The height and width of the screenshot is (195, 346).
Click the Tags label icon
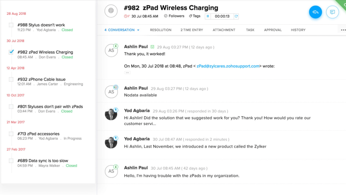point(190,16)
